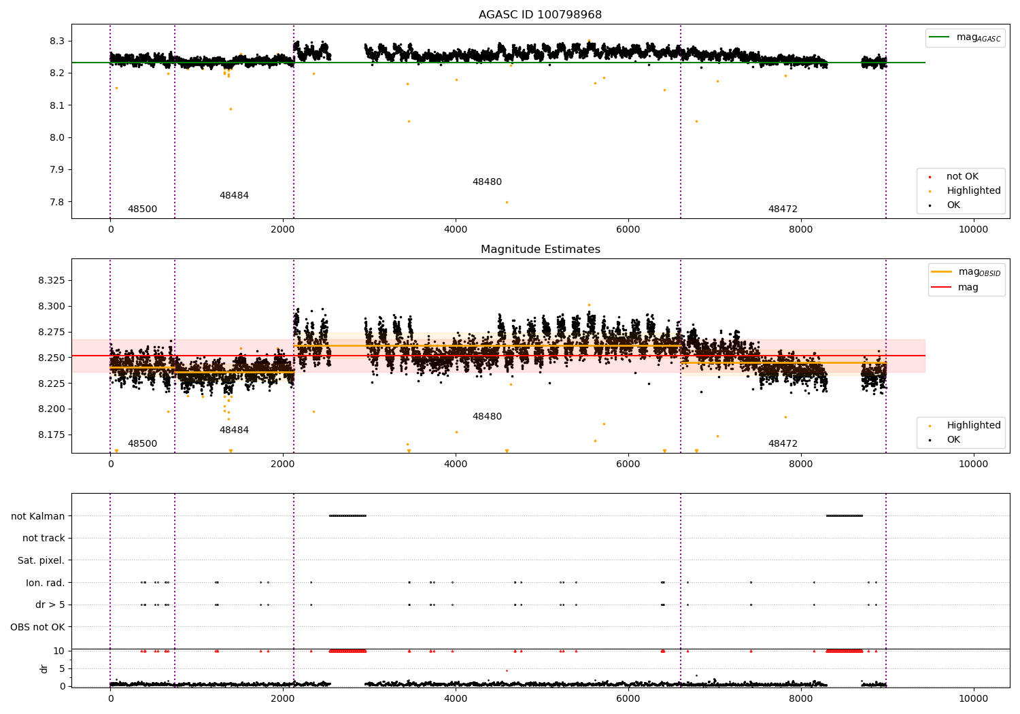Click the "7.8" y-axis tick label

57,202
